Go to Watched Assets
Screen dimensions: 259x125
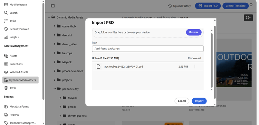[19, 72]
